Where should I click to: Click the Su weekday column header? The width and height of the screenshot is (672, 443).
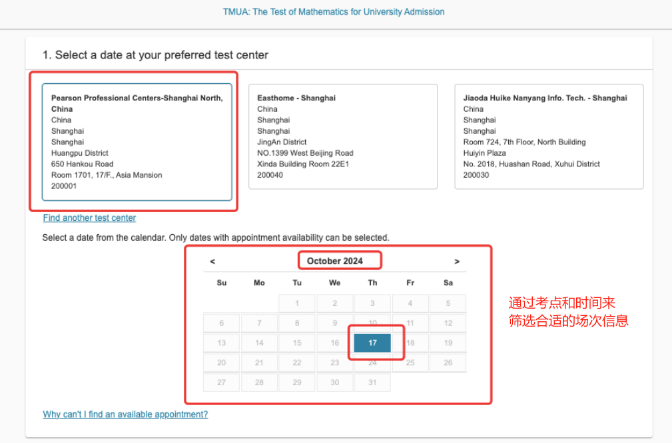pyautogui.click(x=222, y=283)
